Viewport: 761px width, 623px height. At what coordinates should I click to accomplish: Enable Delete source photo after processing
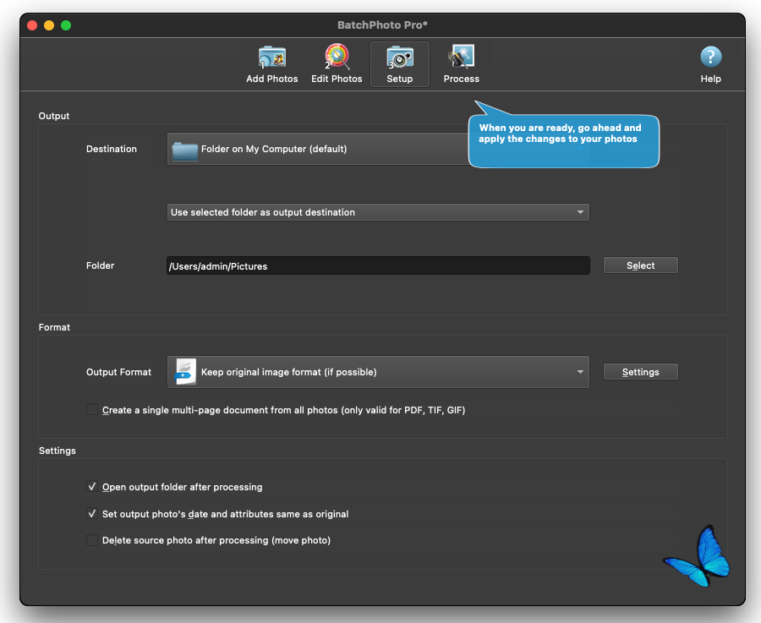92,540
